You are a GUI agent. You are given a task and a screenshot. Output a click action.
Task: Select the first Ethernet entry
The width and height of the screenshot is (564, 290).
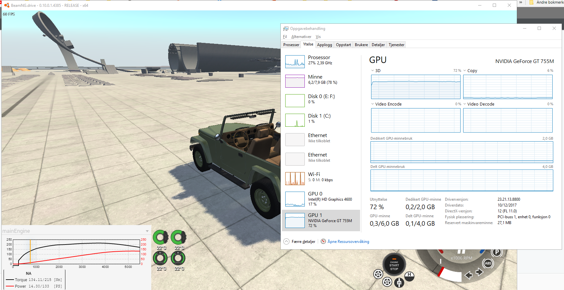pyautogui.click(x=321, y=139)
